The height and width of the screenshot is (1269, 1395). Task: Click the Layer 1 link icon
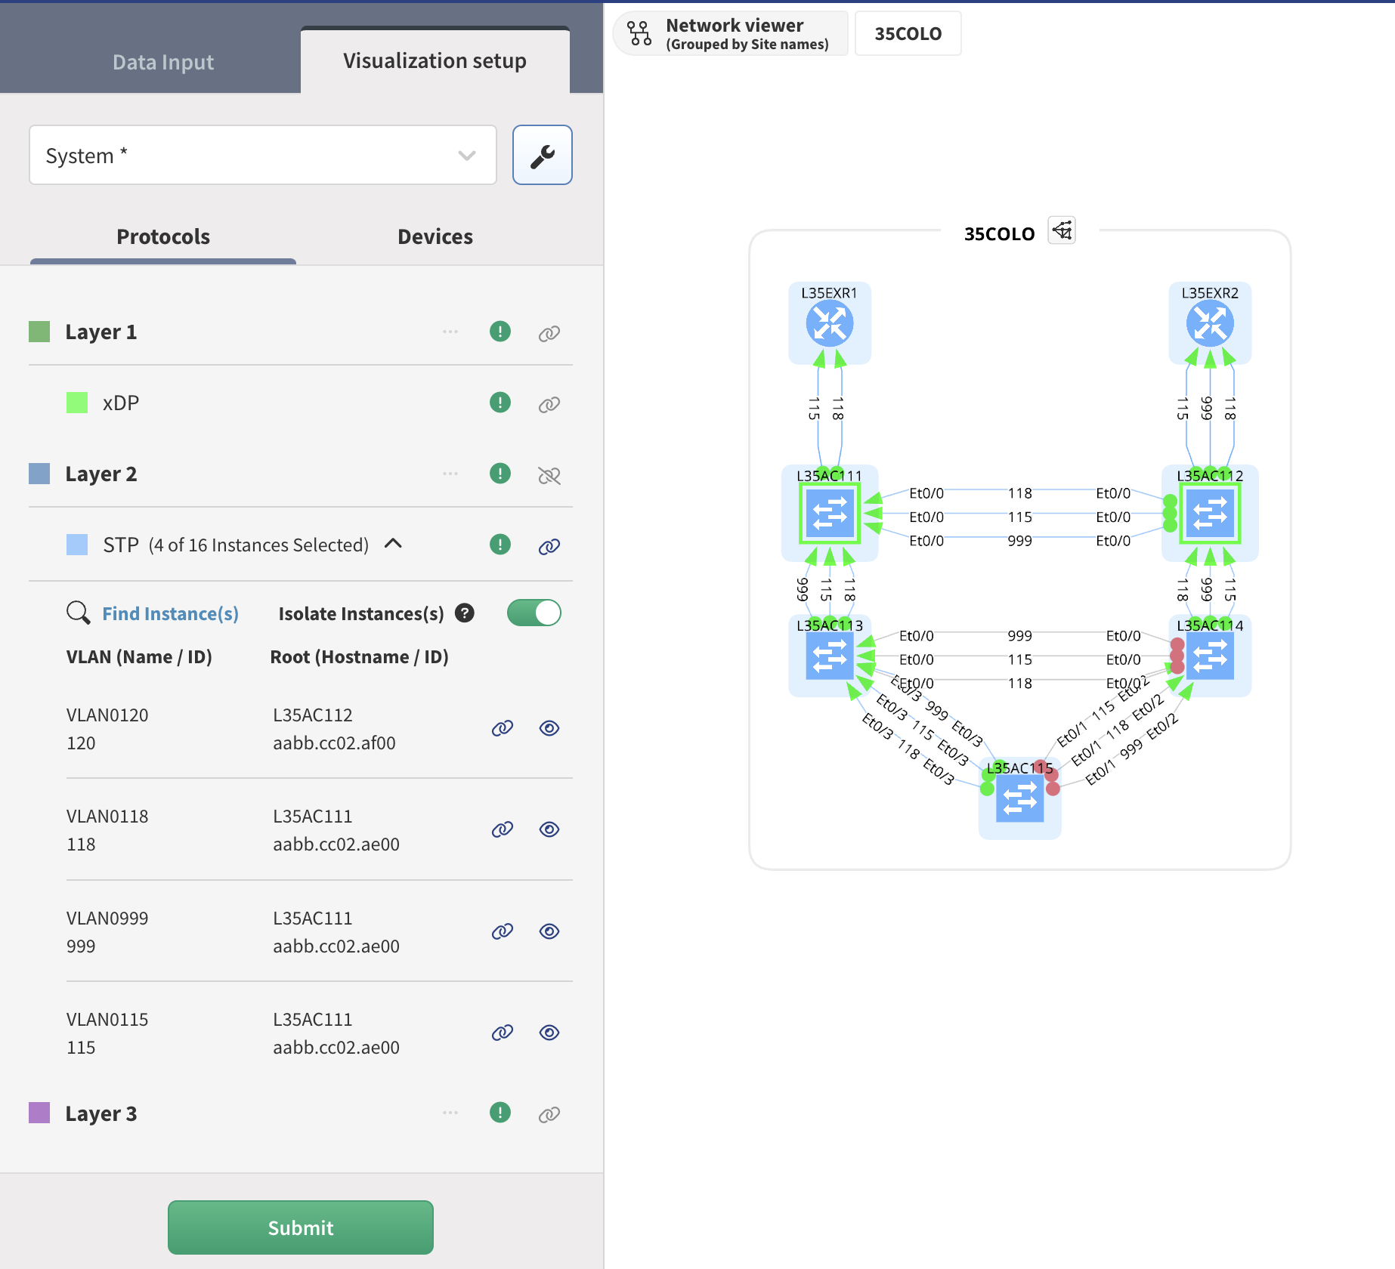tap(549, 333)
